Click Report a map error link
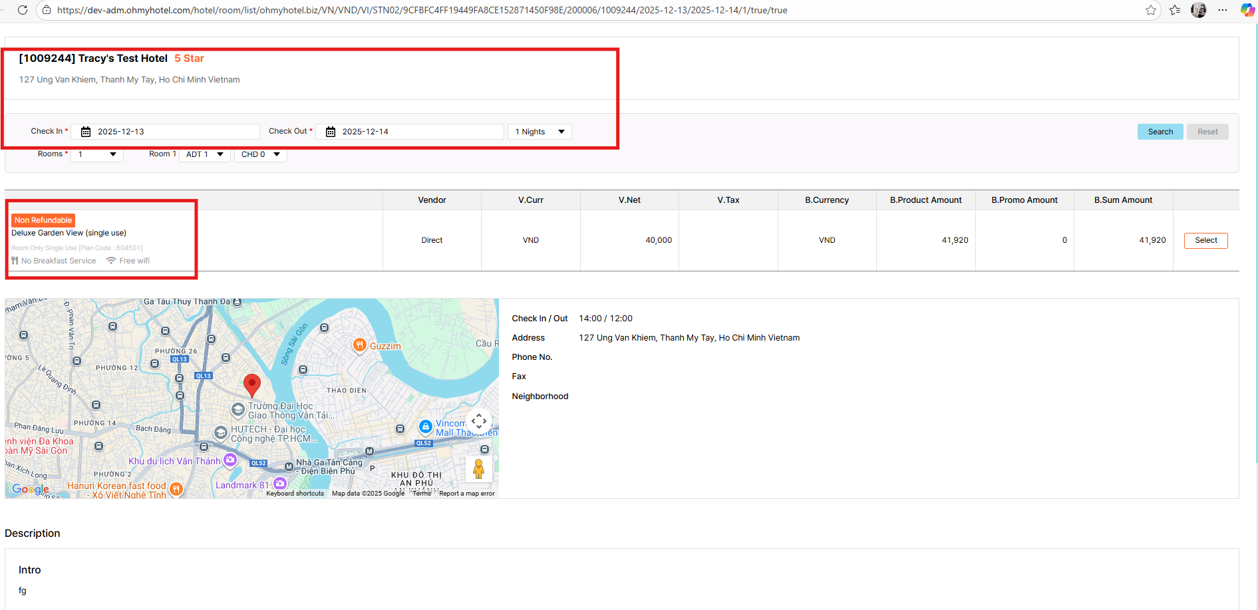 (x=466, y=494)
